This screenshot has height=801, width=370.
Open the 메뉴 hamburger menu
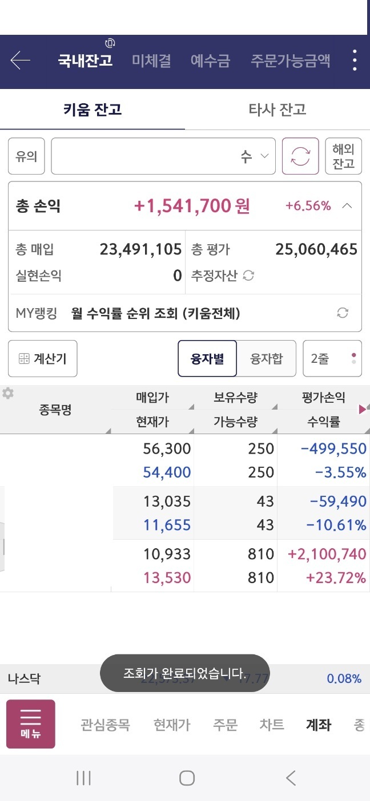31,723
